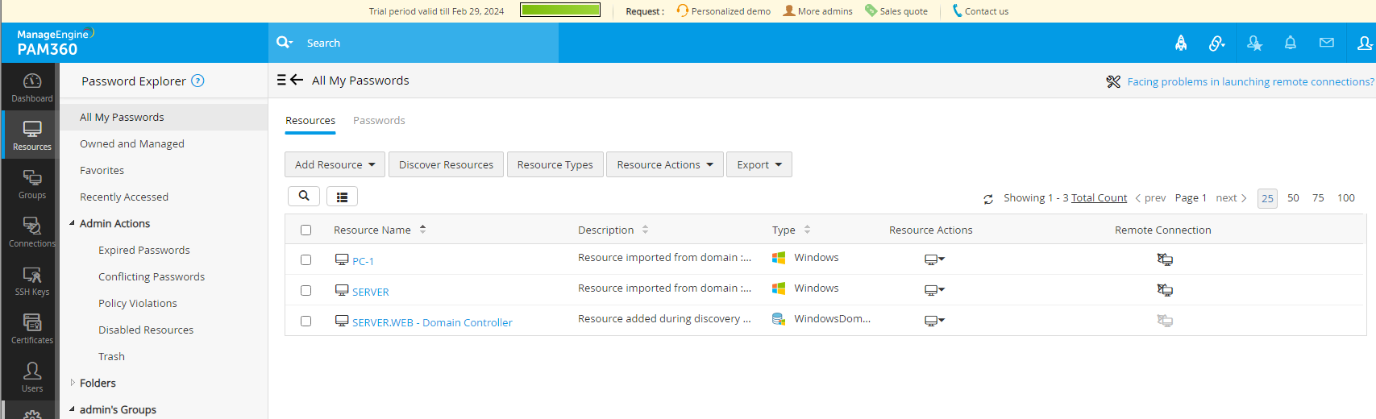Image resolution: width=1376 pixels, height=419 pixels.
Task: Select Owned and Managed in explorer
Action: (132, 143)
